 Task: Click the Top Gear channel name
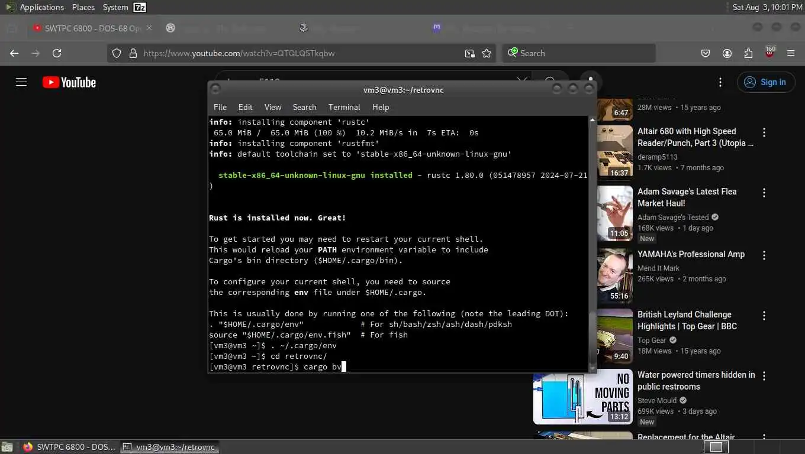tap(652, 340)
